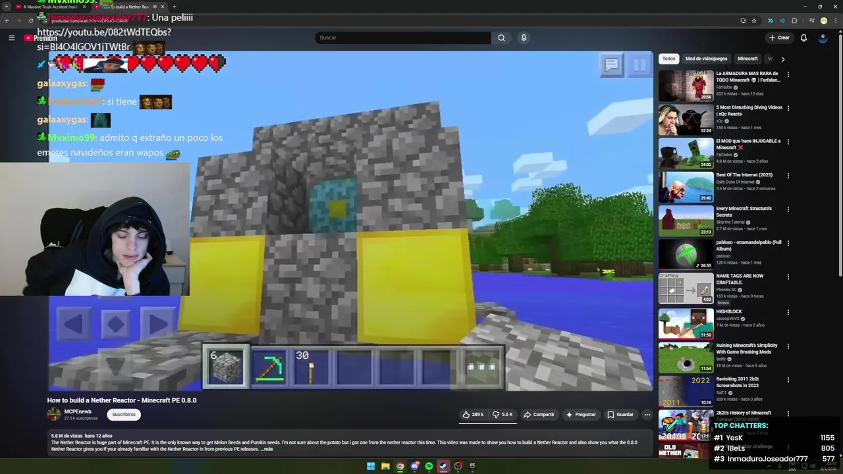Image resolution: width=843 pixels, height=474 pixels.
Task: Open the notifications bell
Action: click(803, 38)
